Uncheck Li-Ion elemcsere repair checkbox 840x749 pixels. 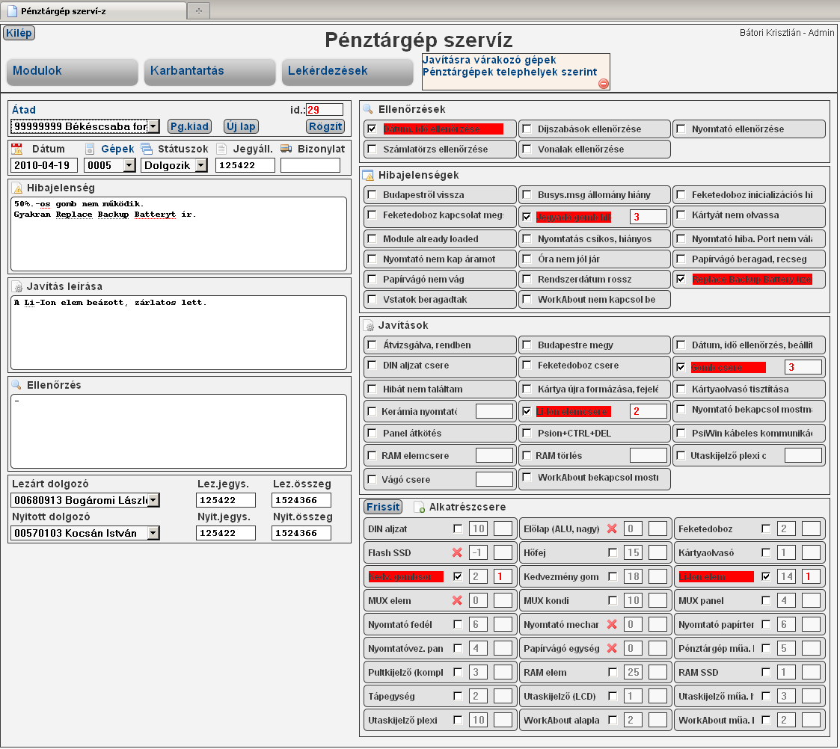pos(527,411)
